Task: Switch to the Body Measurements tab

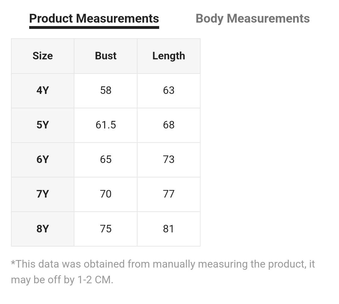Action: (x=252, y=19)
